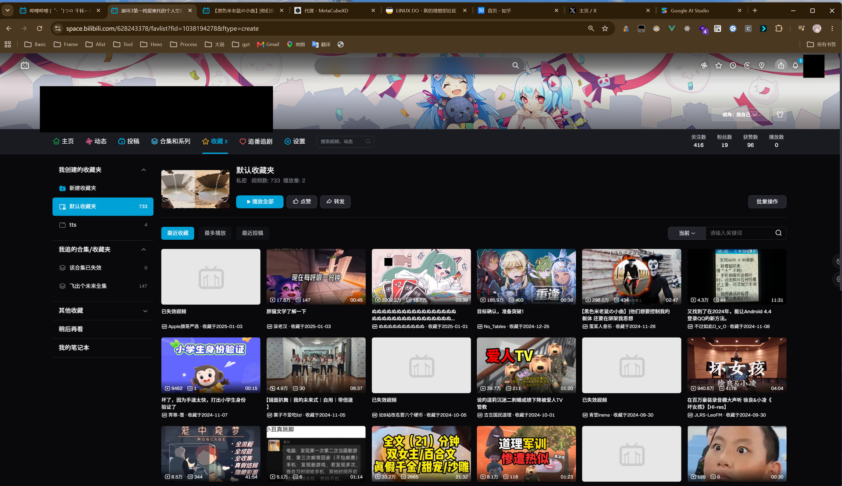This screenshot has width=842, height=486.
Task: Click 新建收藏夹 in the sidebar
Action: click(103, 188)
